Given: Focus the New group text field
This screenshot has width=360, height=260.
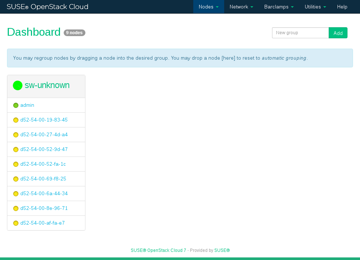Looking at the screenshot, I should point(300,33).
